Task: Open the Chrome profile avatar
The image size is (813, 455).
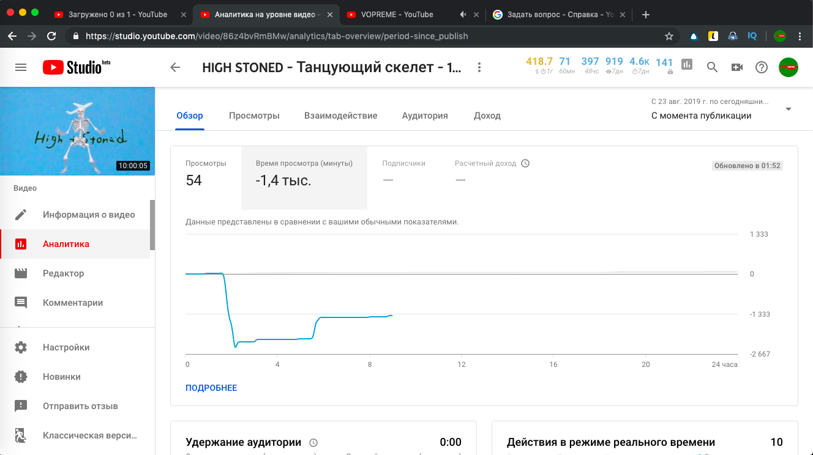Action: coord(780,36)
